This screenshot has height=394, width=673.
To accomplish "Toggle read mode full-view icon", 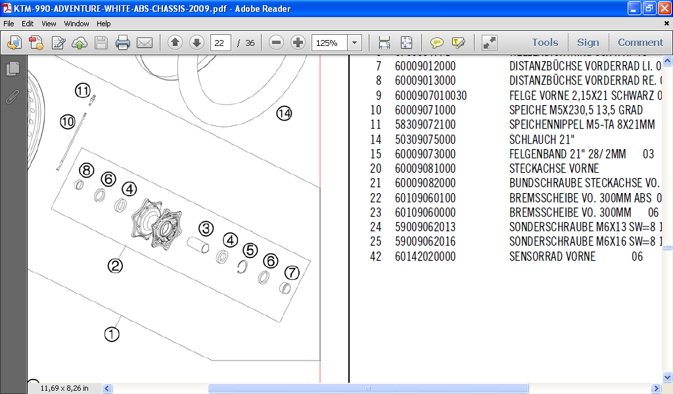I will [490, 43].
